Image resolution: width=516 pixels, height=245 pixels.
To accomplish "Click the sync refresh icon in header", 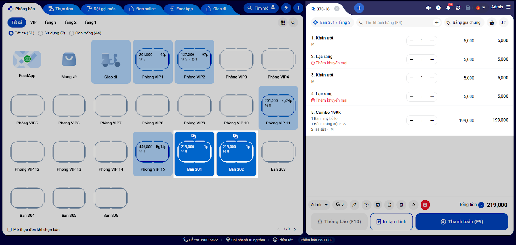I will pyautogui.click(x=458, y=8).
